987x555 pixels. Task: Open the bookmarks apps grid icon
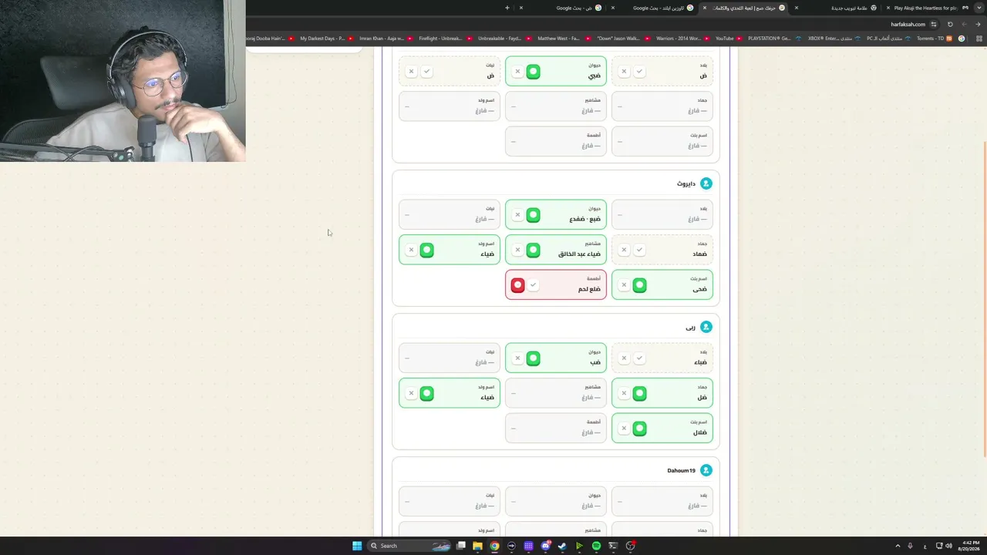pos(979,39)
